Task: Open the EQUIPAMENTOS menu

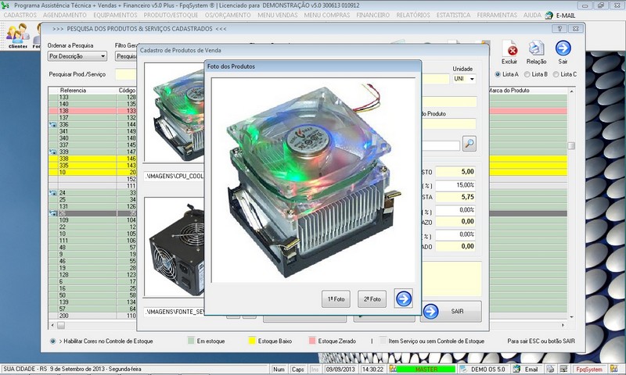Action: click(115, 15)
